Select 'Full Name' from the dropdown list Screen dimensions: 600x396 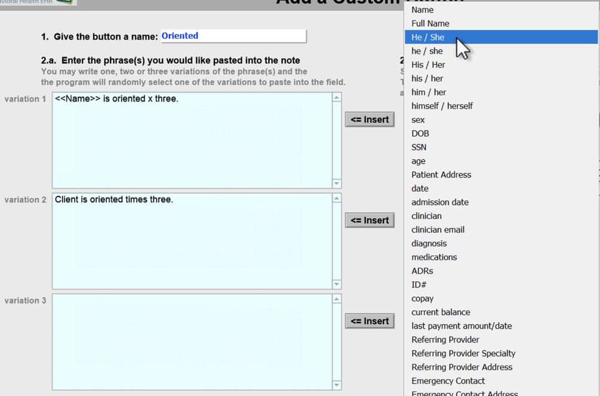[430, 23]
